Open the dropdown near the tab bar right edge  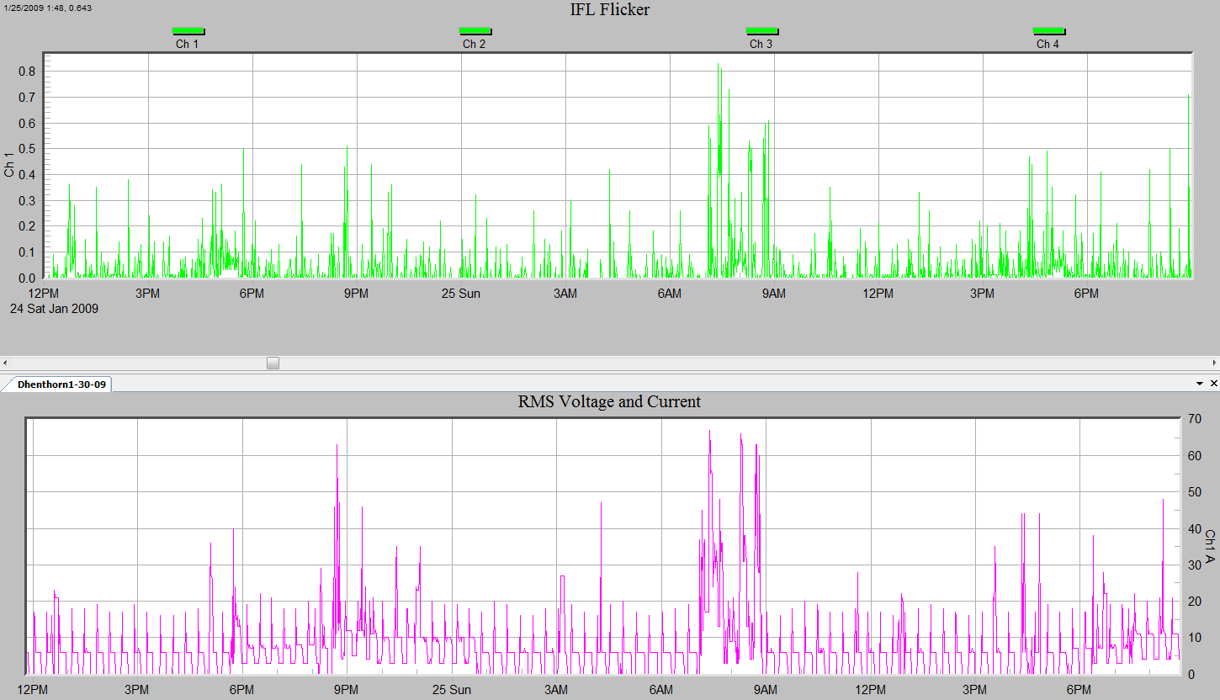1201,383
